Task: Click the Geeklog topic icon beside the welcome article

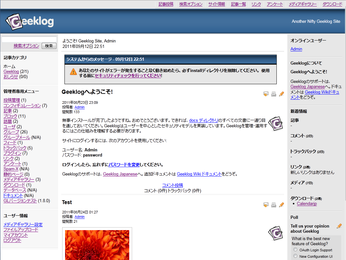Action: click(x=275, y=123)
